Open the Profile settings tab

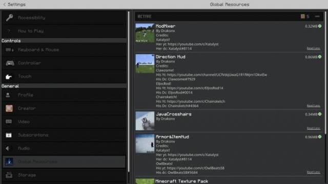coord(64,95)
